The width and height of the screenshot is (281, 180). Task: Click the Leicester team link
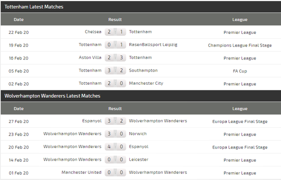coord(139,160)
